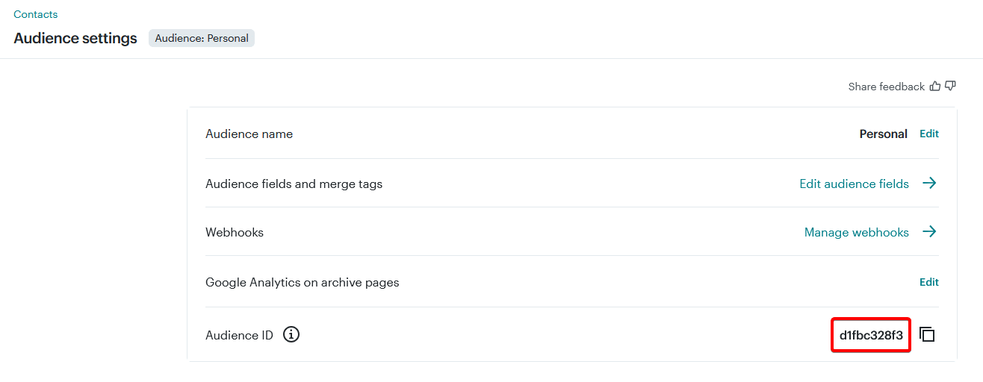The height and width of the screenshot is (382, 983).
Task: Click the Audience settings heading
Action: (75, 38)
